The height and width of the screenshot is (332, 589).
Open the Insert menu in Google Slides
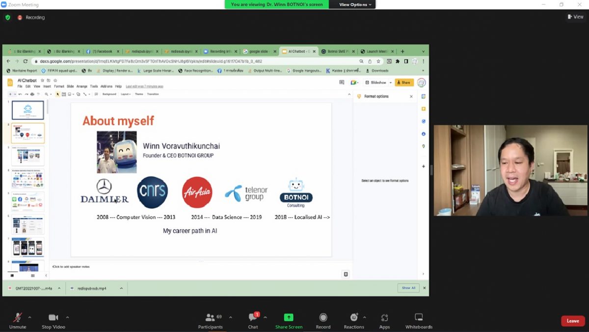coord(47,86)
